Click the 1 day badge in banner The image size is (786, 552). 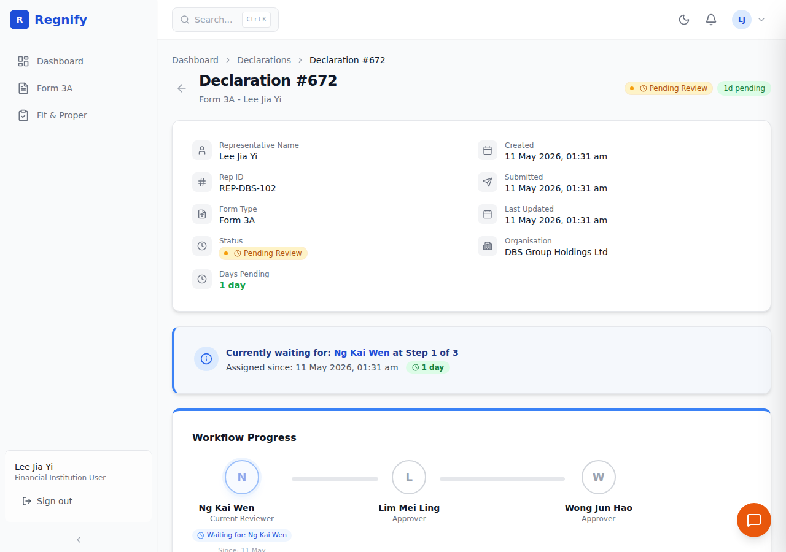click(428, 367)
